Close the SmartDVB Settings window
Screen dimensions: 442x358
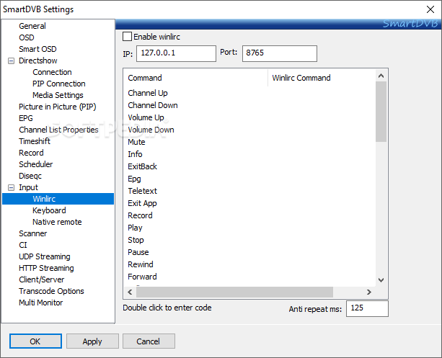[430, 9]
